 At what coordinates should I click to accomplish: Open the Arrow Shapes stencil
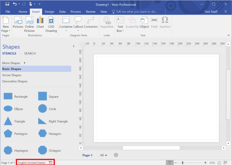pyautogui.click(x=12, y=75)
